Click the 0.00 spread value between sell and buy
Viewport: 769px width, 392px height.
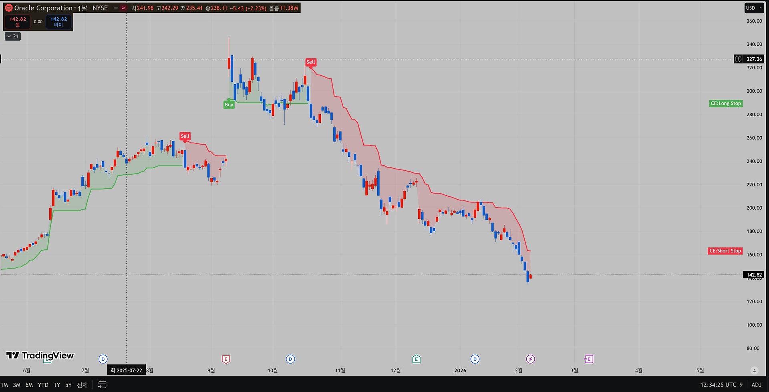(38, 22)
